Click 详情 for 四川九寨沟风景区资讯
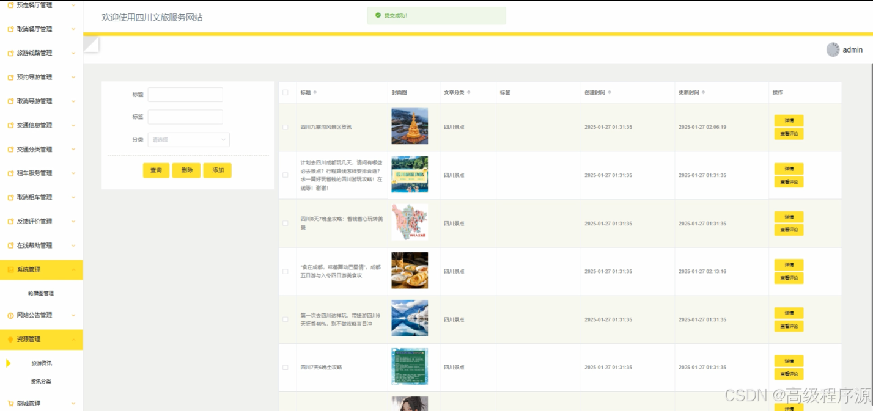Screen dimensions: 873x411 (x=789, y=121)
